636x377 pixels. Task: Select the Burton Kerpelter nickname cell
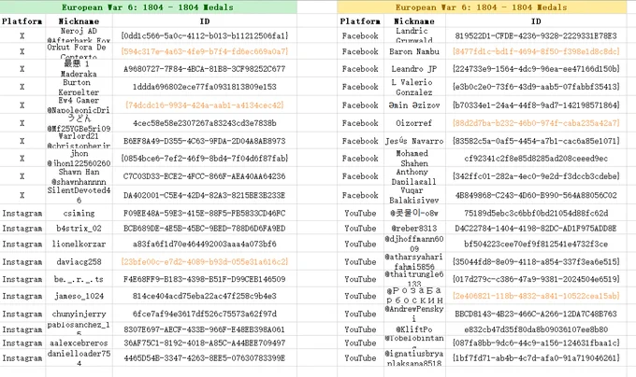tap(79, 87)
